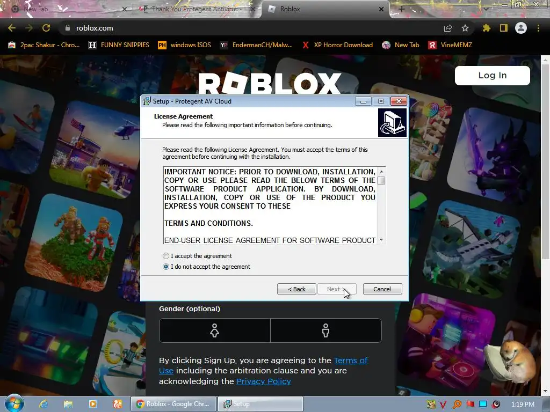Open a new browser tab with plus

[402, 9]
